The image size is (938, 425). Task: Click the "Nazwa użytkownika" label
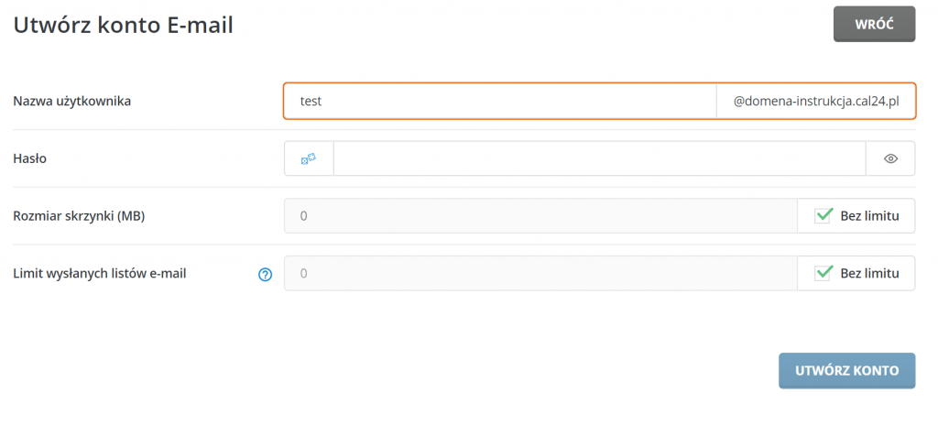(71, 101)
